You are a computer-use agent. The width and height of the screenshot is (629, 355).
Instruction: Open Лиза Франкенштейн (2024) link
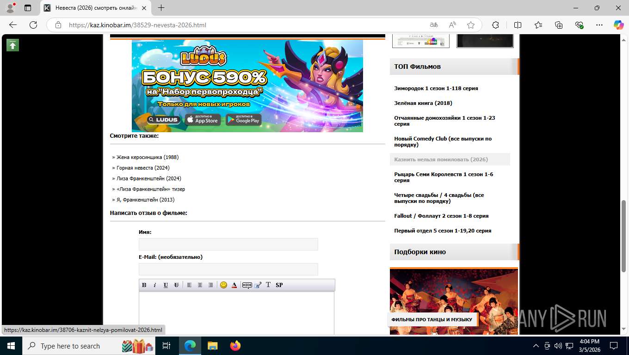(149, 178)
